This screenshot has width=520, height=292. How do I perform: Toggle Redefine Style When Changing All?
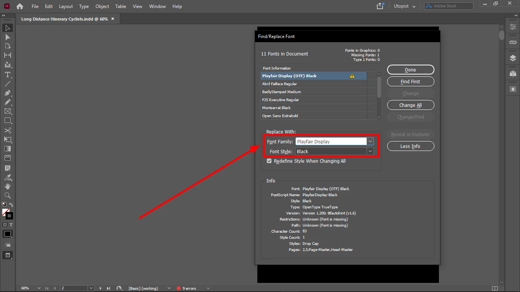(269, 161)
